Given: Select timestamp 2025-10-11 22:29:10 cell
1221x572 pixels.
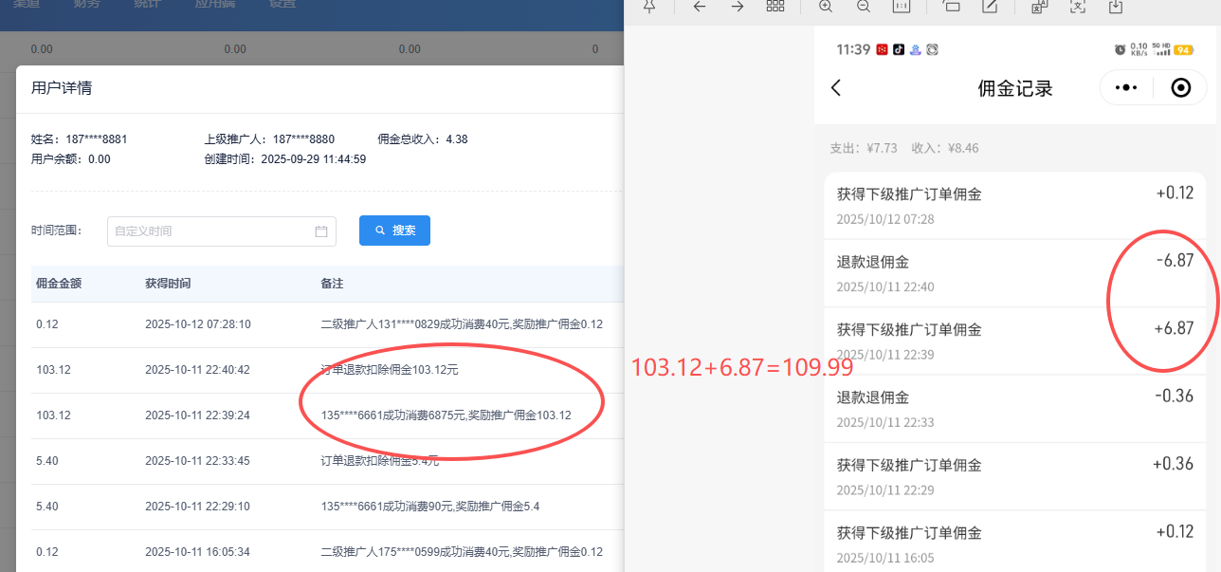Looking at the screenshot, I should tap(197, 507).
